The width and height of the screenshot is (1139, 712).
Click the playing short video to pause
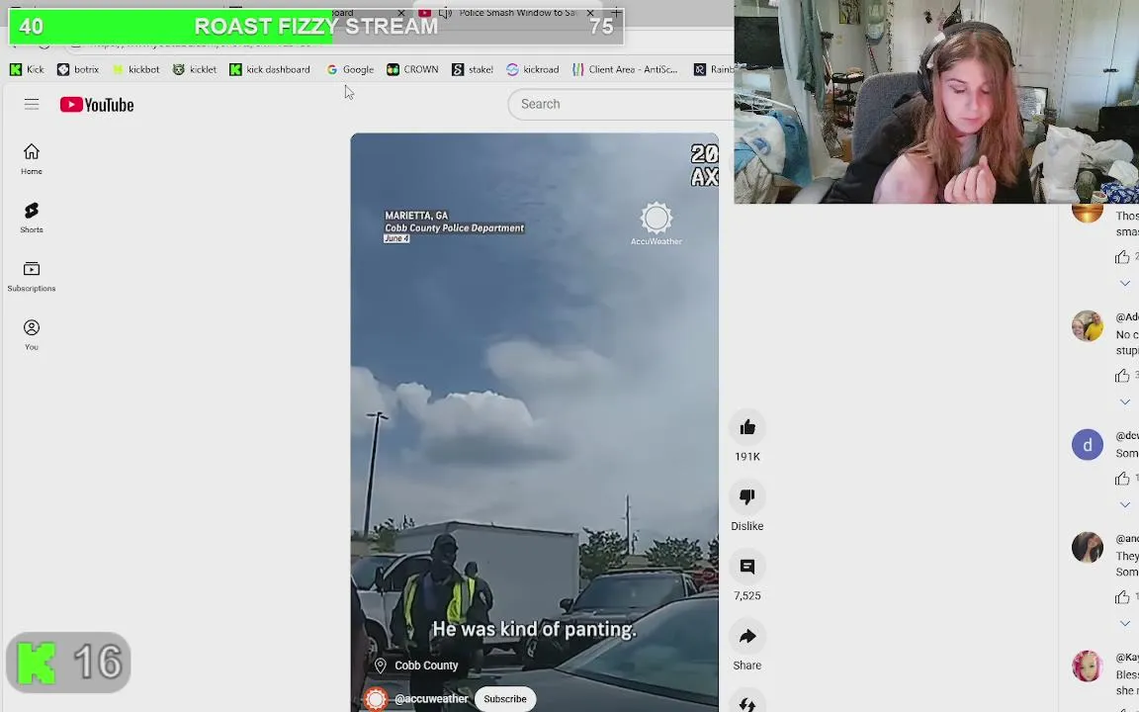pos(535,421)
